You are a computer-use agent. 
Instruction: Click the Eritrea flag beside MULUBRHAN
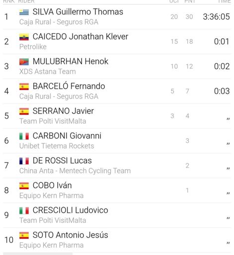point(24,62)
